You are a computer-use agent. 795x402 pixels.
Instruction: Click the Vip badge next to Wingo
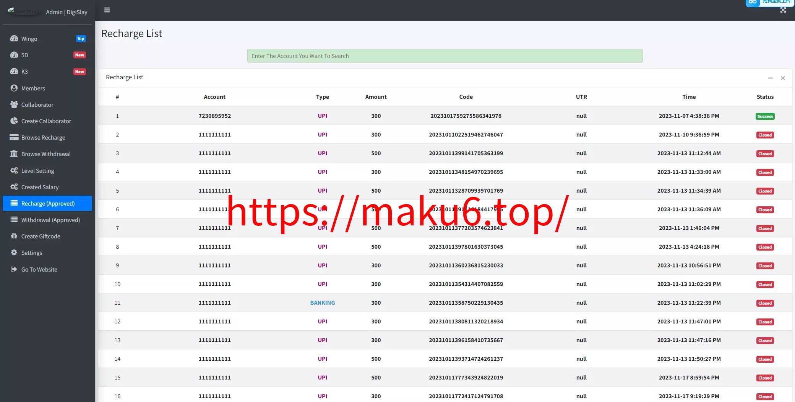tap(81, 39)
